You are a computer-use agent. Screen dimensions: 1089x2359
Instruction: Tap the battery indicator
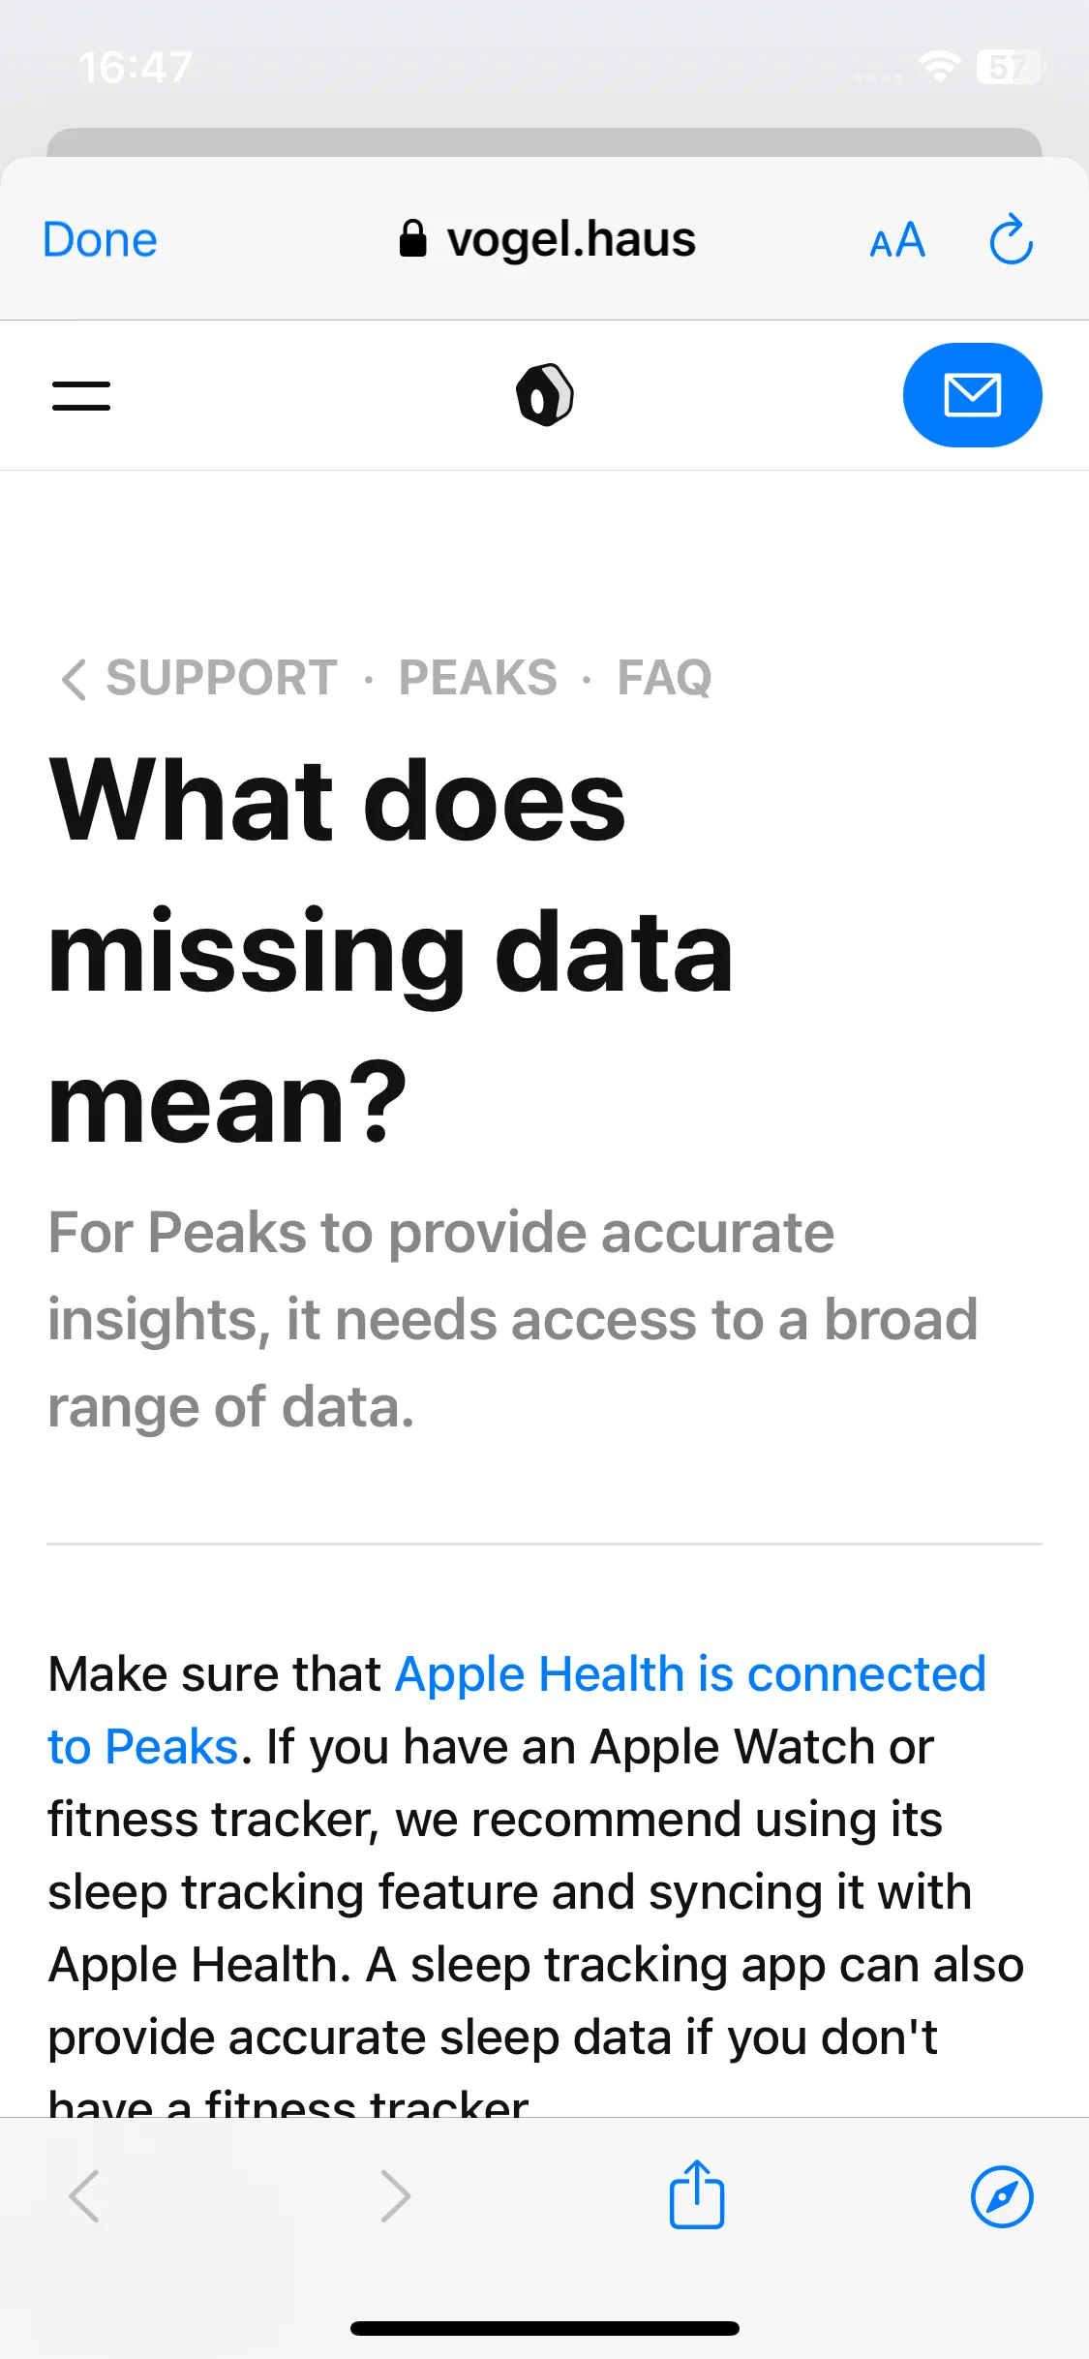click(1011, 66)
